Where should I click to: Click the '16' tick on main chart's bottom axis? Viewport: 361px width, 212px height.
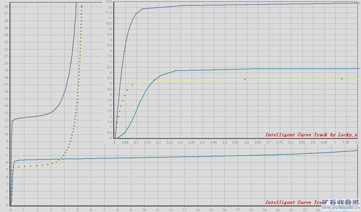224,210
